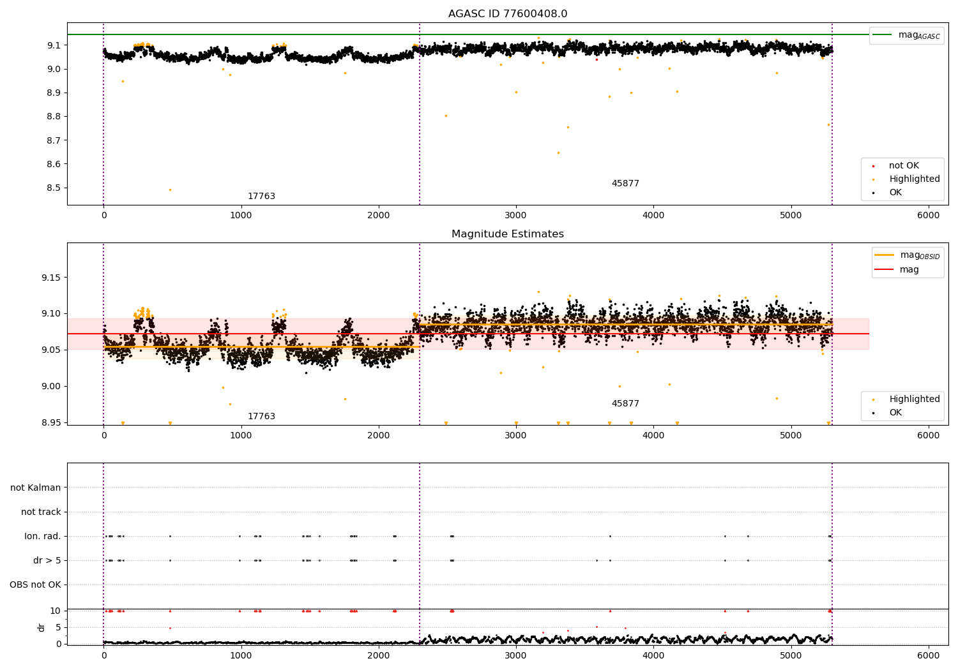This screenshot has height=670, width=958.
Task: Click y-tick '9.05' in middle panel
Action: point(50,350)
